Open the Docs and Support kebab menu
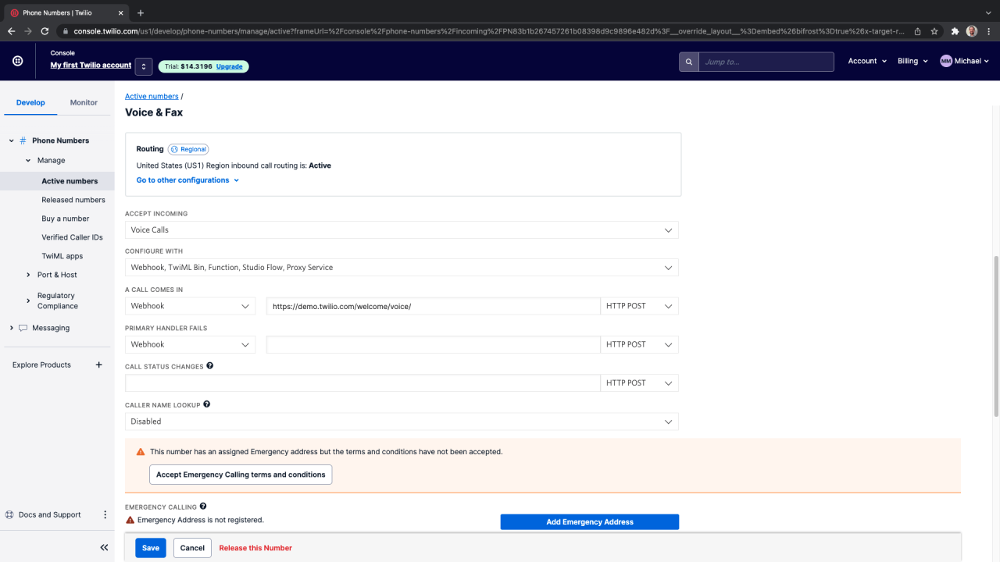 [x=105, y=514]
